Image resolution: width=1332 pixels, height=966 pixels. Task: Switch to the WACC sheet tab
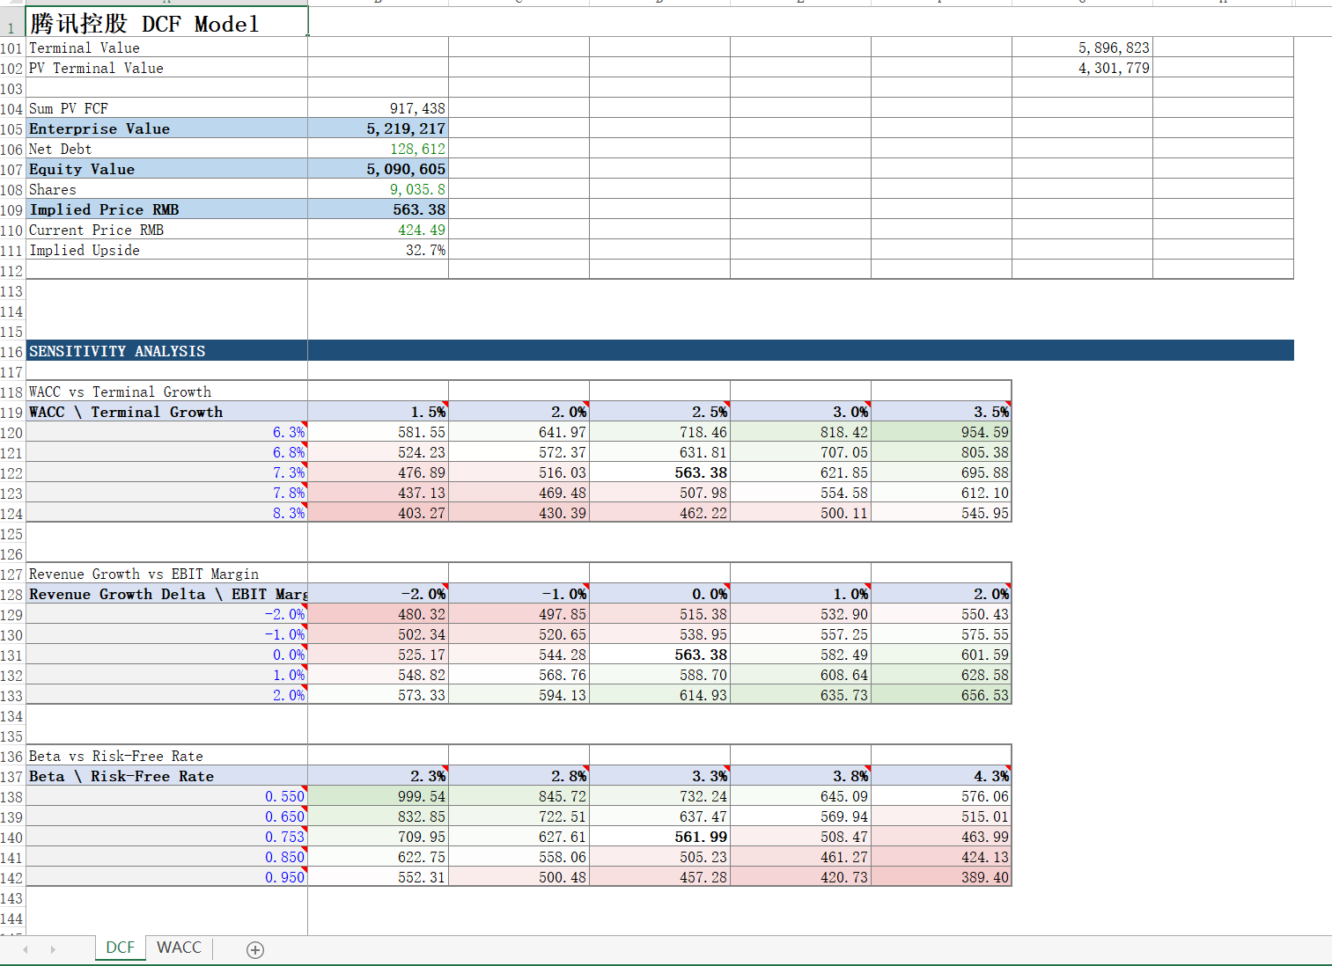pos(179,948)
